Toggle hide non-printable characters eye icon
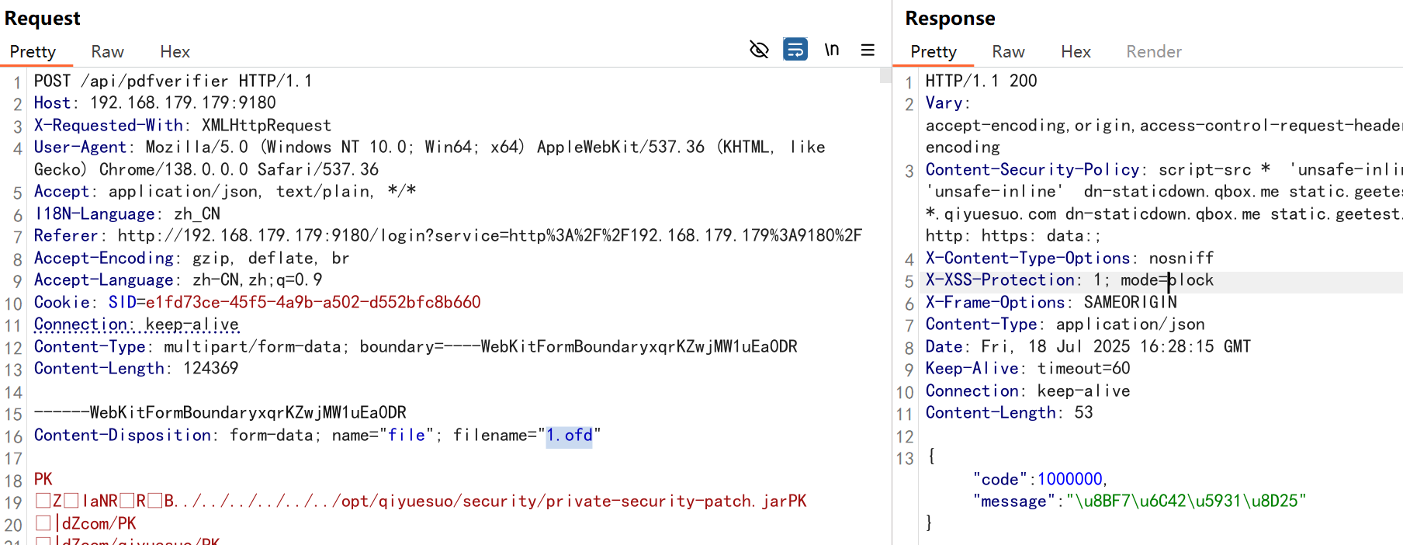Screen dimensions: 1403x545 click(759, 50)
